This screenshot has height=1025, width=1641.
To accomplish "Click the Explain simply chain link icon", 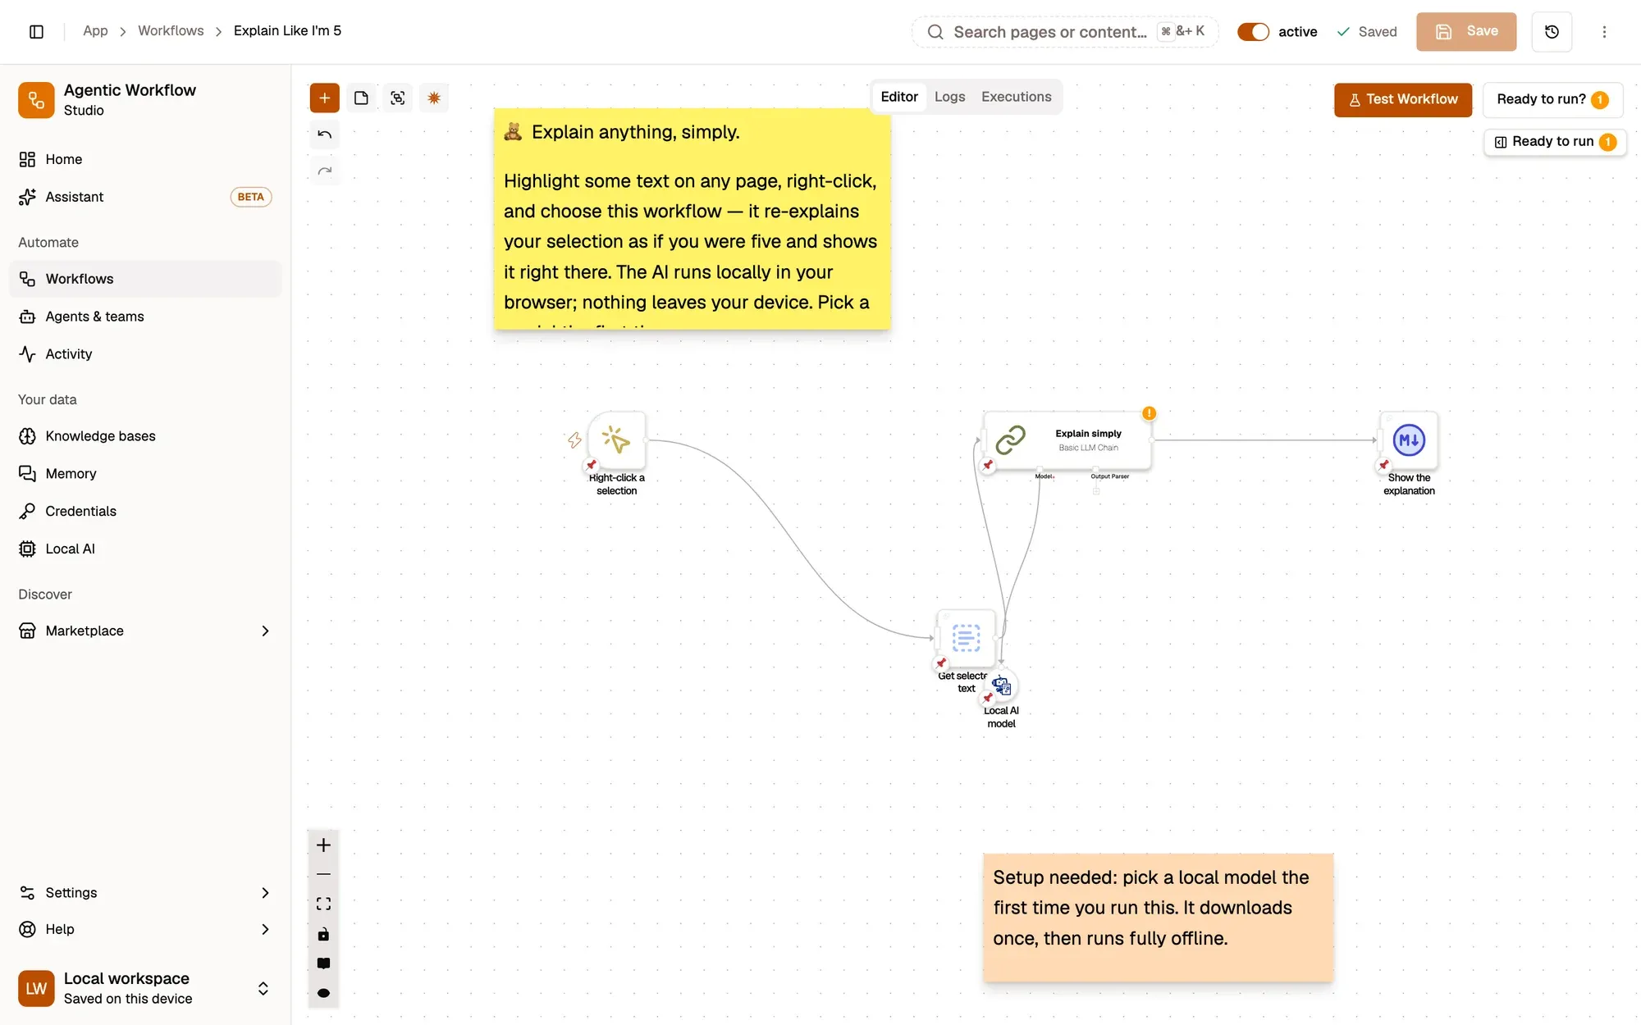I will click(x=1011, y=440).
